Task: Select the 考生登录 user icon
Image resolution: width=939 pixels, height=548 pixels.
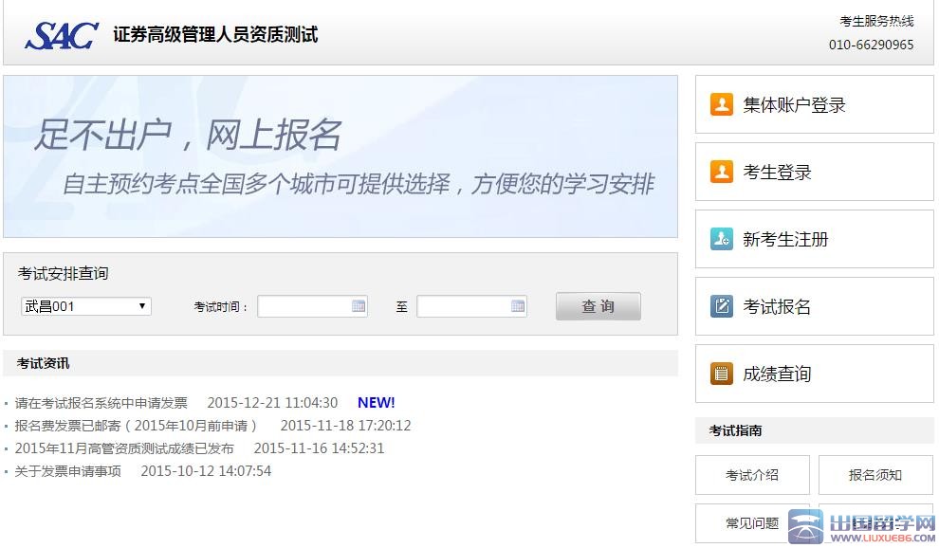Action: [722, 172]
